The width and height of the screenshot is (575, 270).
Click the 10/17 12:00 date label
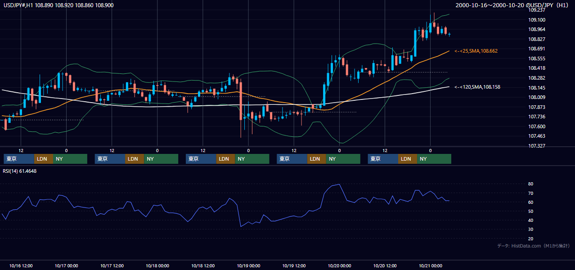112,265
